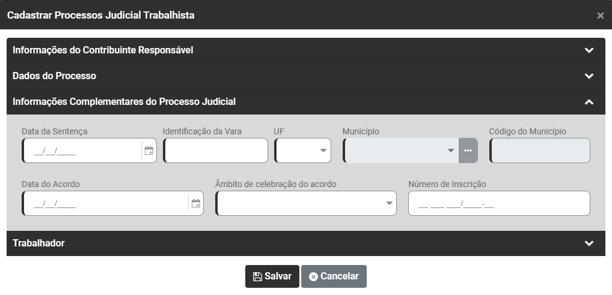
Task: Collapse Informações Complementares do Processo Judicial section
Action: tap(589, 102)
